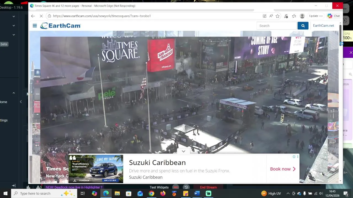Image resolution: width=353 pixels, height=198 pixels.
Task: Collapse the streaming app sidebar arrow at bottom
Action: point(14,186)
